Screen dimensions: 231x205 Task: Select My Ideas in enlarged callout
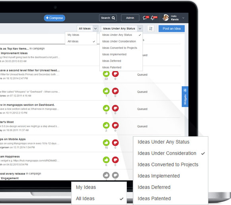point(99,187)
